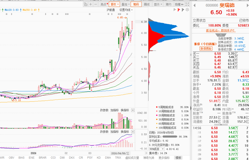Select the PSY indicator tab

(90, 158)
